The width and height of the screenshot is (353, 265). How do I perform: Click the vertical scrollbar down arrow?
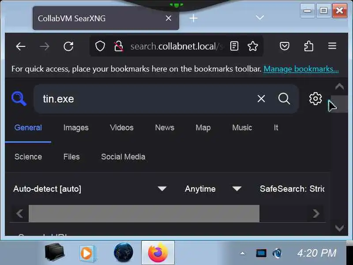point(339,228)
